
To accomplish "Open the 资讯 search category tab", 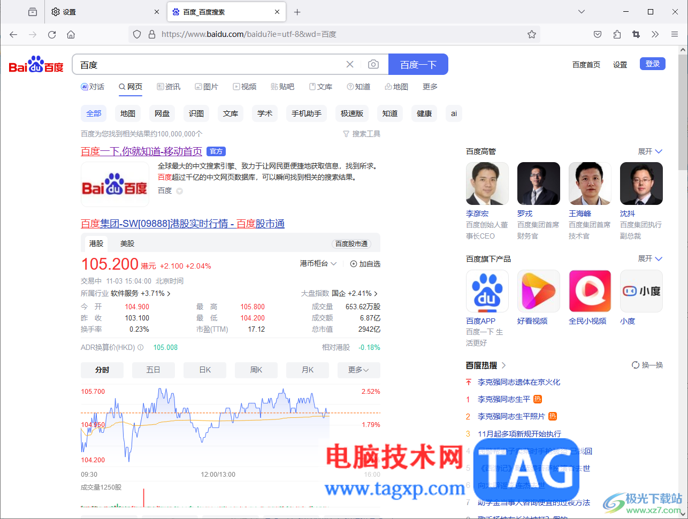I will pyautogui.click(x=169, y=87).
